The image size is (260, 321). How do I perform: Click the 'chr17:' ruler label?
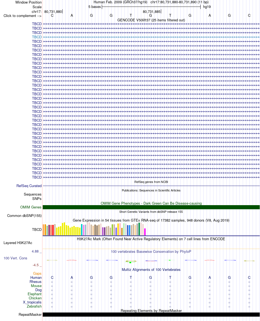coord(37,12)
